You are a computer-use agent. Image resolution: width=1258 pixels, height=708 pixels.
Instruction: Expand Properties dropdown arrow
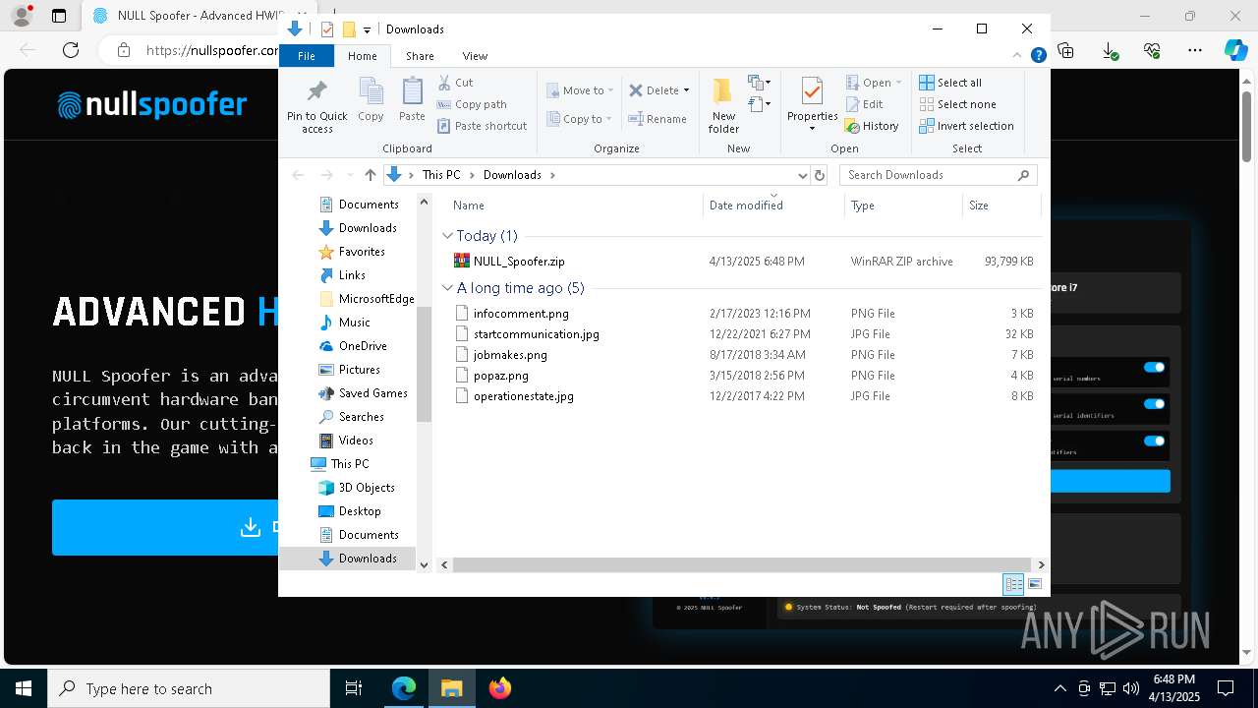812,129
